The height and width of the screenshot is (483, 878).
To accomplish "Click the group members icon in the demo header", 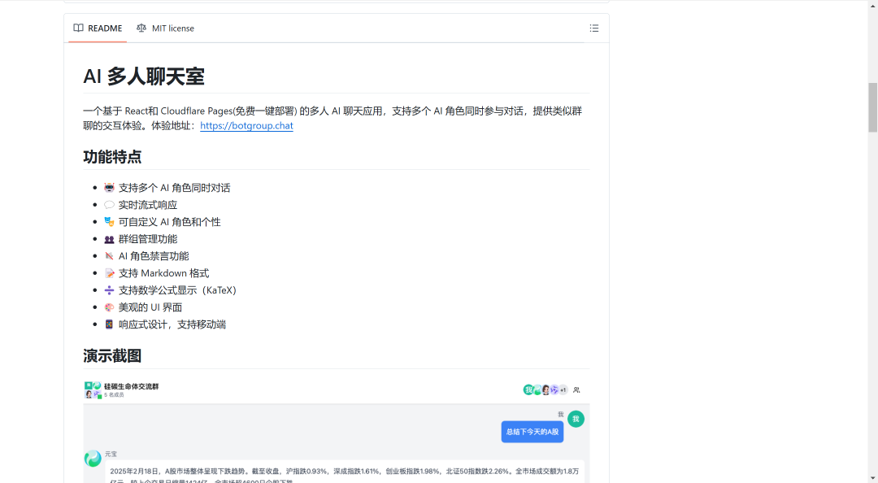I will coord(576,390).
